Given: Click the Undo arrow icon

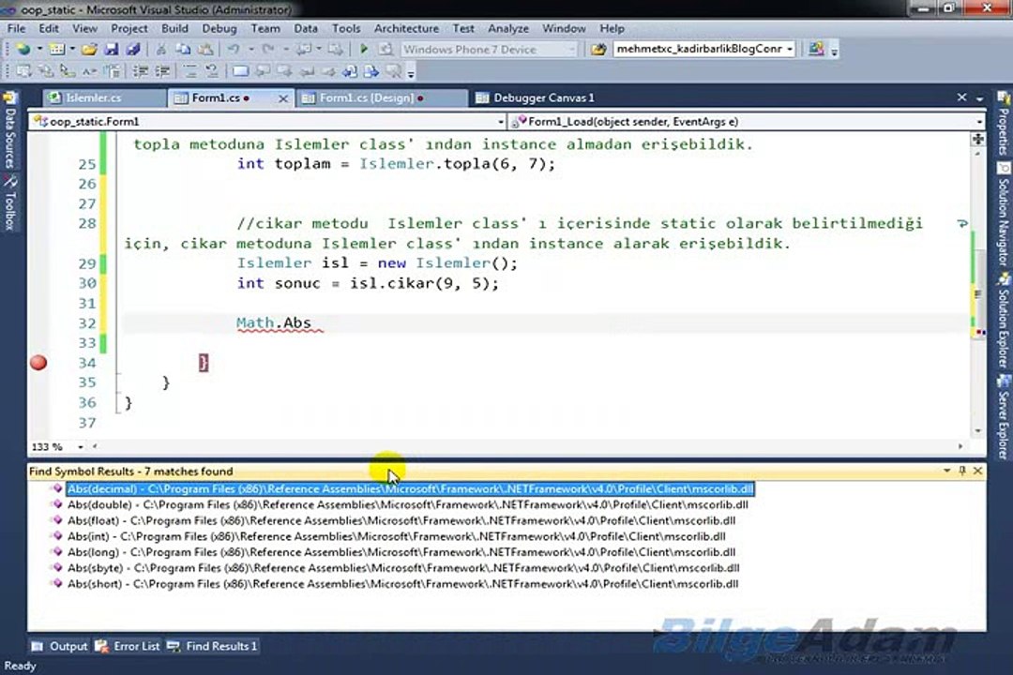Looking at the screenshot, I should click(234, 49).
